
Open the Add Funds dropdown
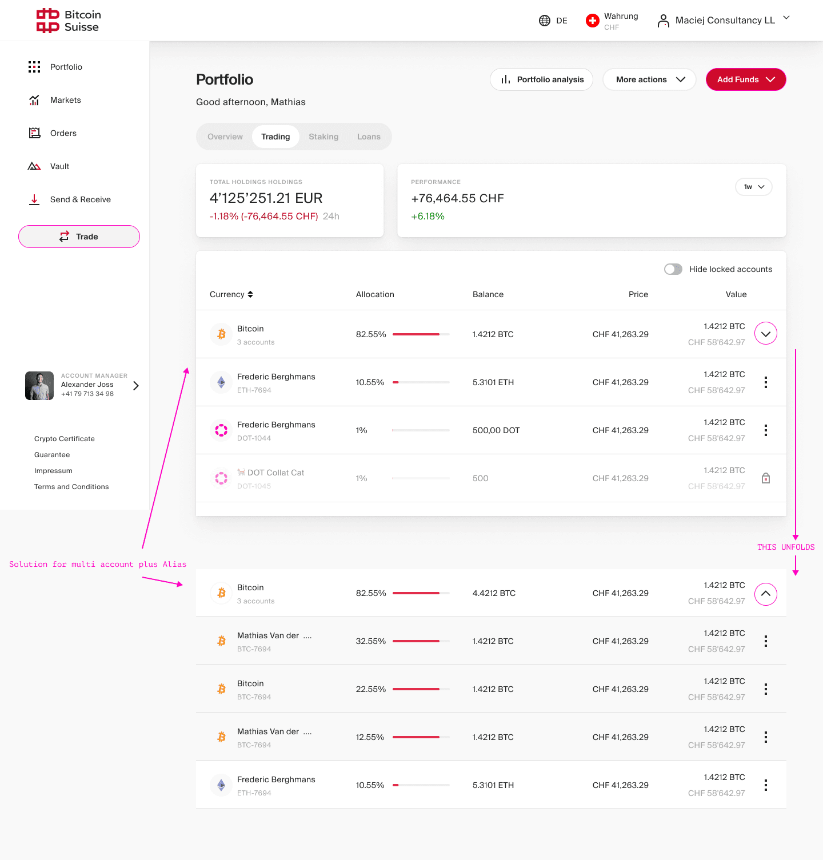746,79
